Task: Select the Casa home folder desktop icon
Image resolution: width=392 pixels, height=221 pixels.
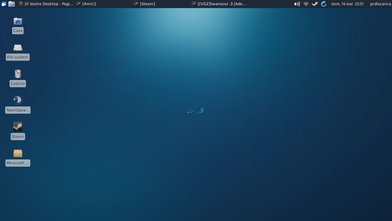Action: click(18, 25)
